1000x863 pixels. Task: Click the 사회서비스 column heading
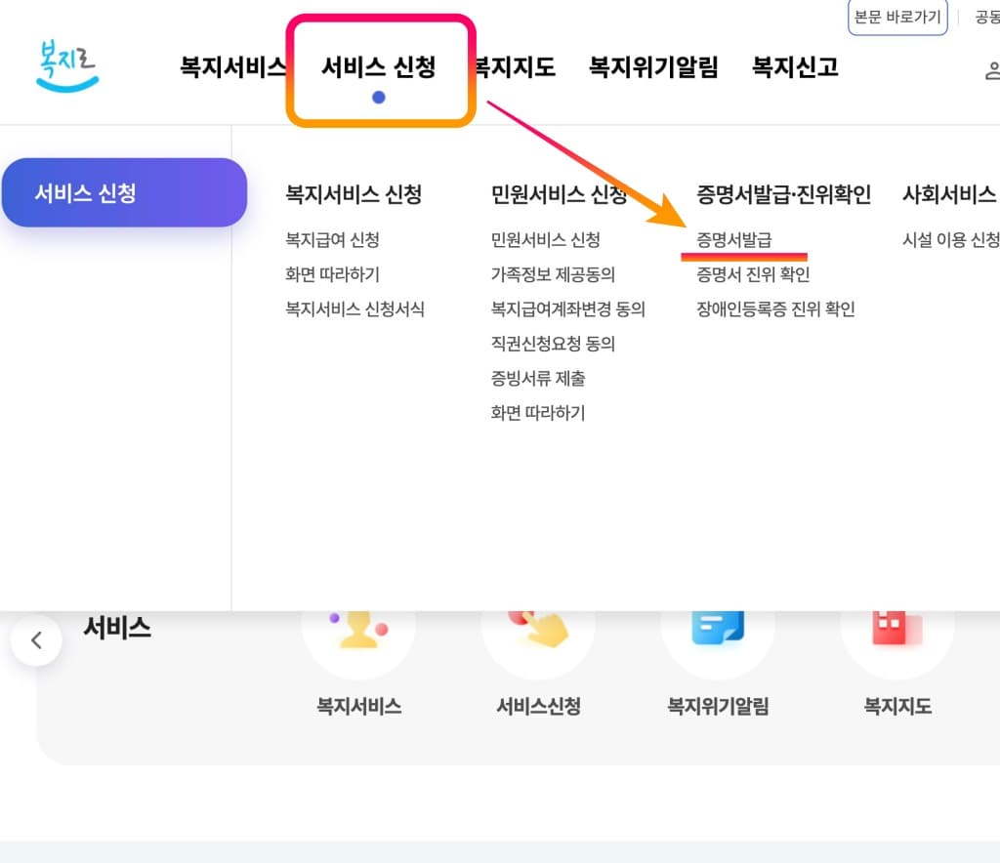950,194
